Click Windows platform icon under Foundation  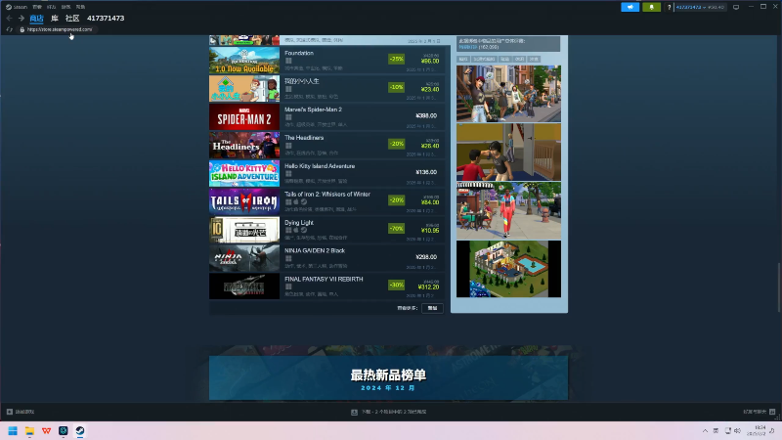288,61
